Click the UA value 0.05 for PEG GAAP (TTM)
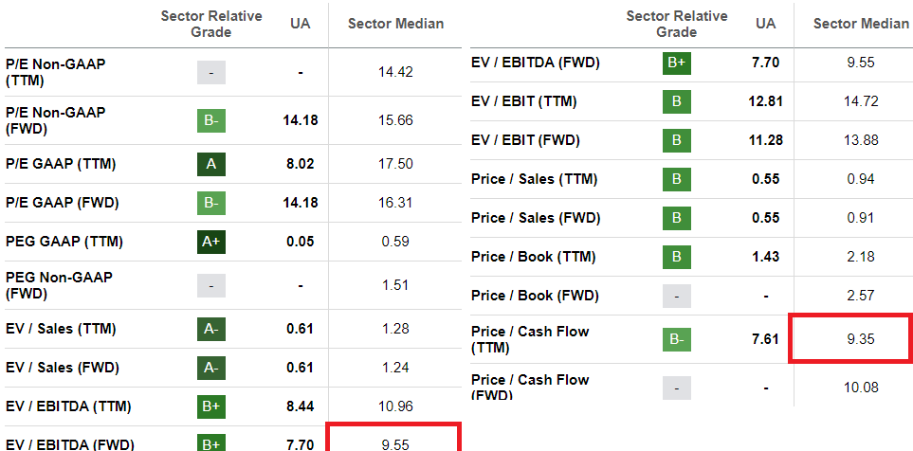The width and height of the screenshot is (913, 451). (x=300, y=242)
